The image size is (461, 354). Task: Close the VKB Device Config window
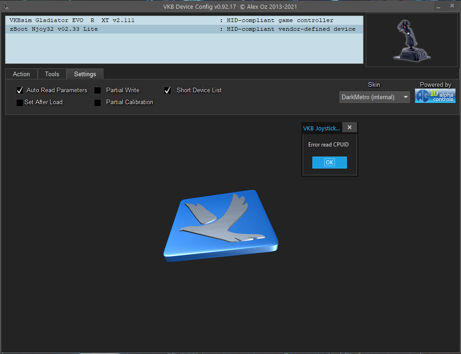point(452,6)
